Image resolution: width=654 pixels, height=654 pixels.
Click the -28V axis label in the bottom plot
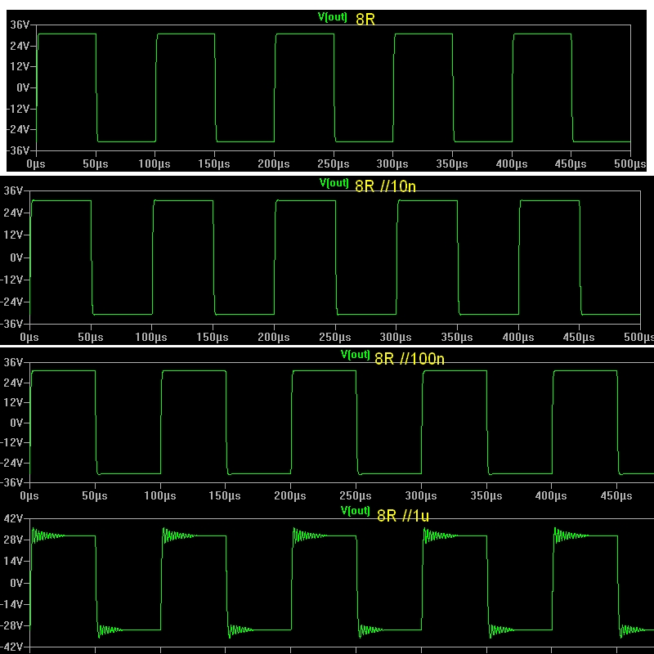tap(11, 625)
